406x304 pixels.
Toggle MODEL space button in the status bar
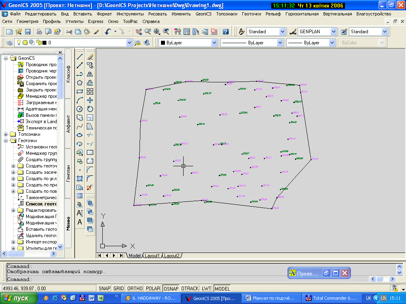(222, 288)
